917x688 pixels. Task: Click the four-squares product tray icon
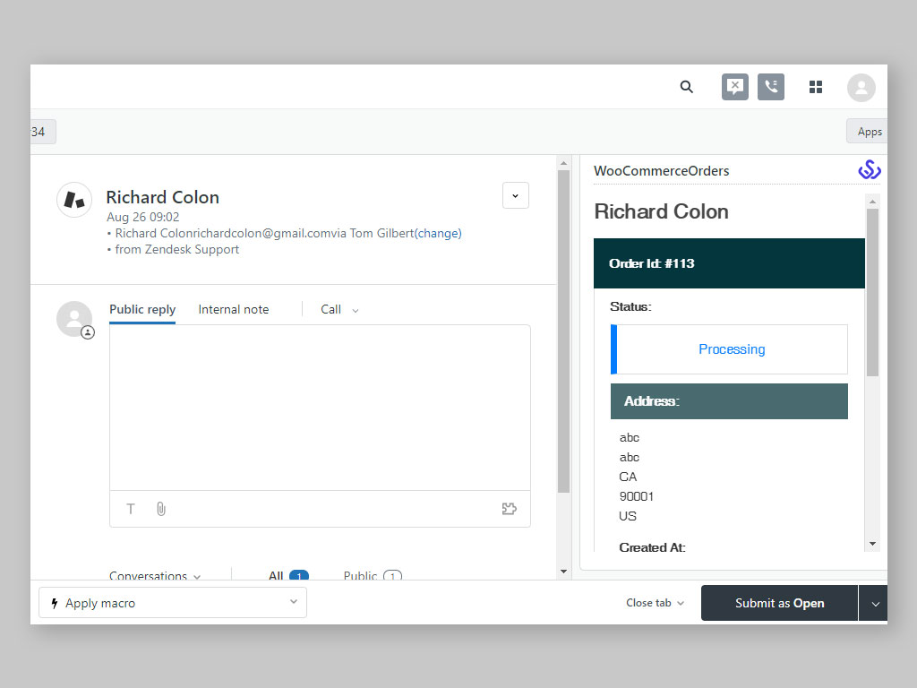[815, 87]
